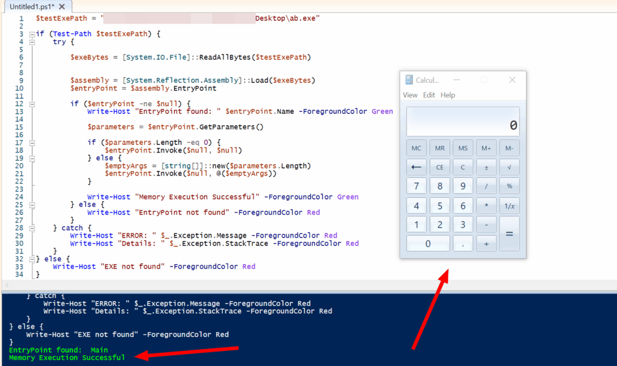Select the Untitled1.ps1 tab

[x=30, y=6]
